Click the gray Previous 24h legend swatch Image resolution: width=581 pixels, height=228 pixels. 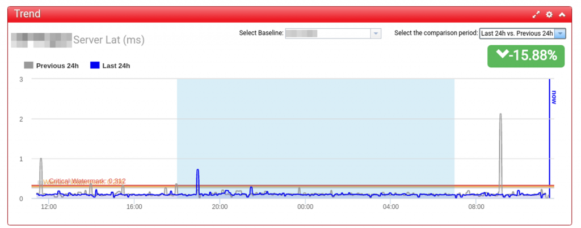click(x=28, y=66)
